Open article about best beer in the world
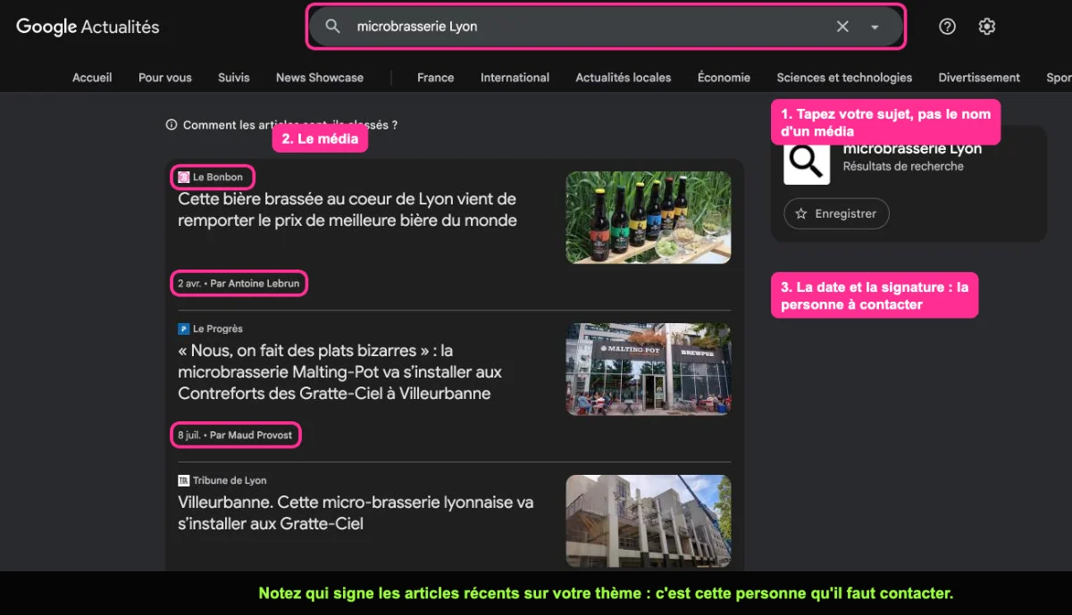The width and height of the screenshot is (1072, 615). tap(348, 210)
